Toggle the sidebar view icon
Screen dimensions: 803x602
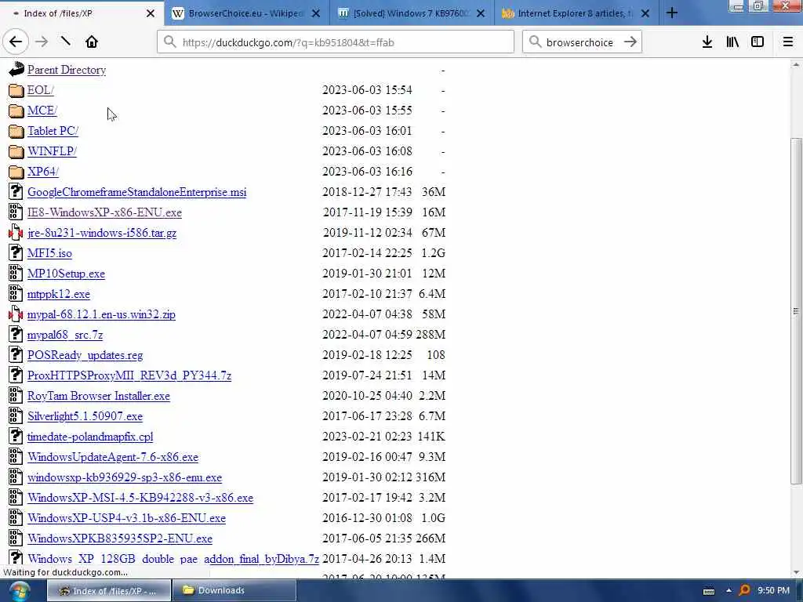pyautogui.click(x=758, y=42)
